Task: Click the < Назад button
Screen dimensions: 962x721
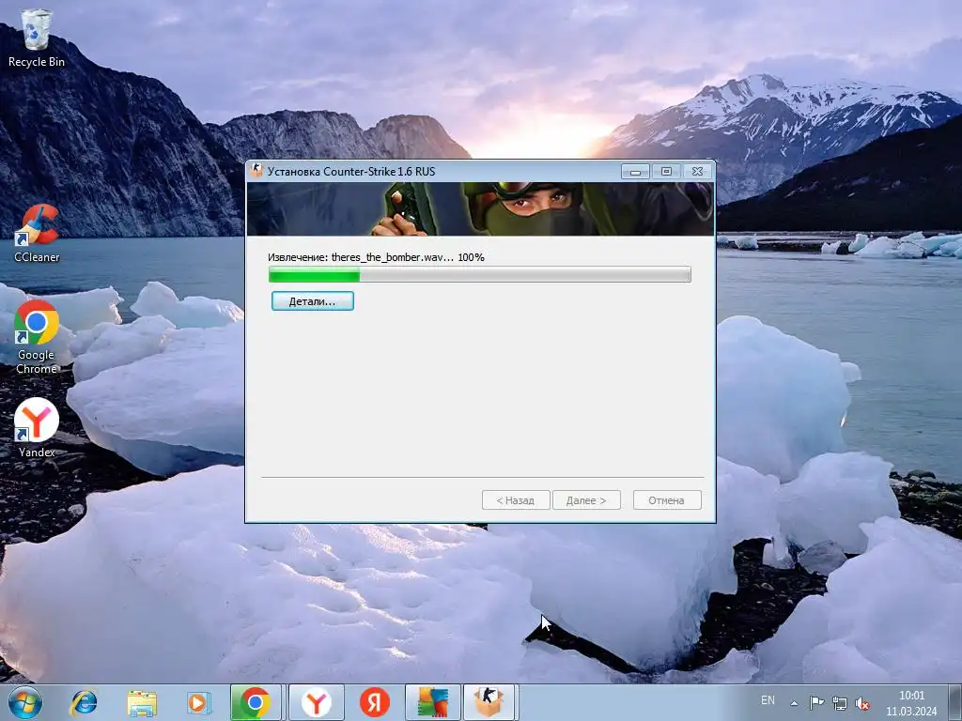Action: (516, 500)
